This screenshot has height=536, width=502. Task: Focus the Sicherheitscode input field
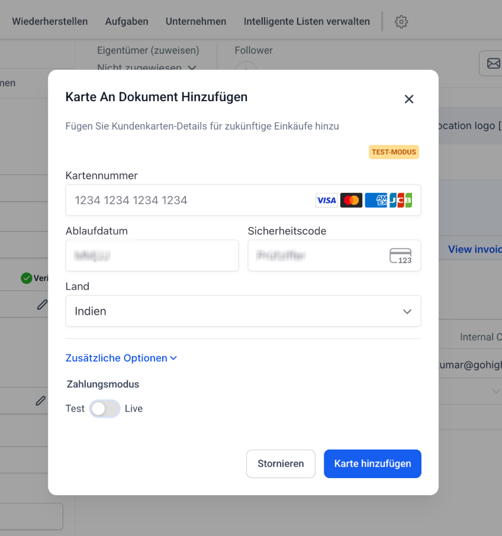click(x=334, y=256)
